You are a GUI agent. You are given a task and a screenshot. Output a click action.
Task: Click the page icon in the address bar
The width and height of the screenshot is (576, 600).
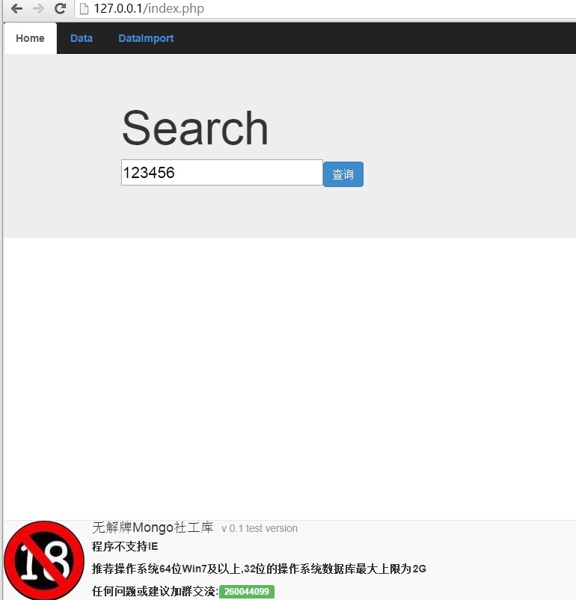[85, 9]
